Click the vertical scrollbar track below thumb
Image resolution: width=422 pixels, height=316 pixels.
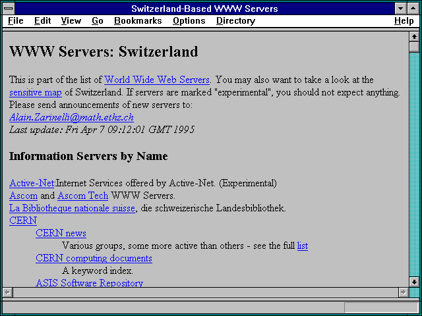[x=414, y=165]
